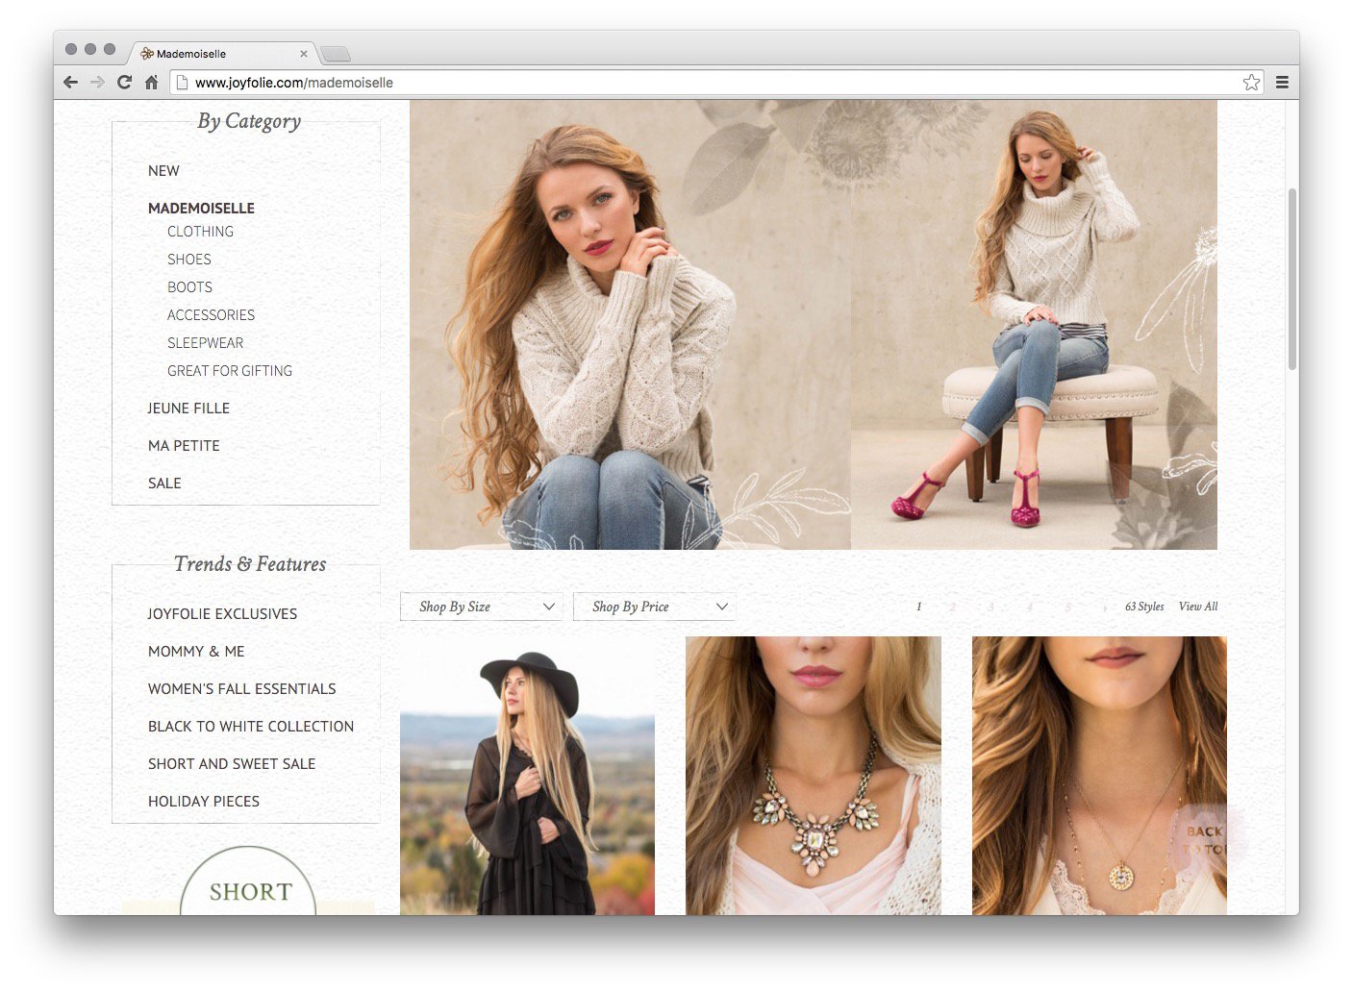This screenshot has width=1353, height=992.
Task: Click the page icon in the address bar
Action: click(183, 83)
